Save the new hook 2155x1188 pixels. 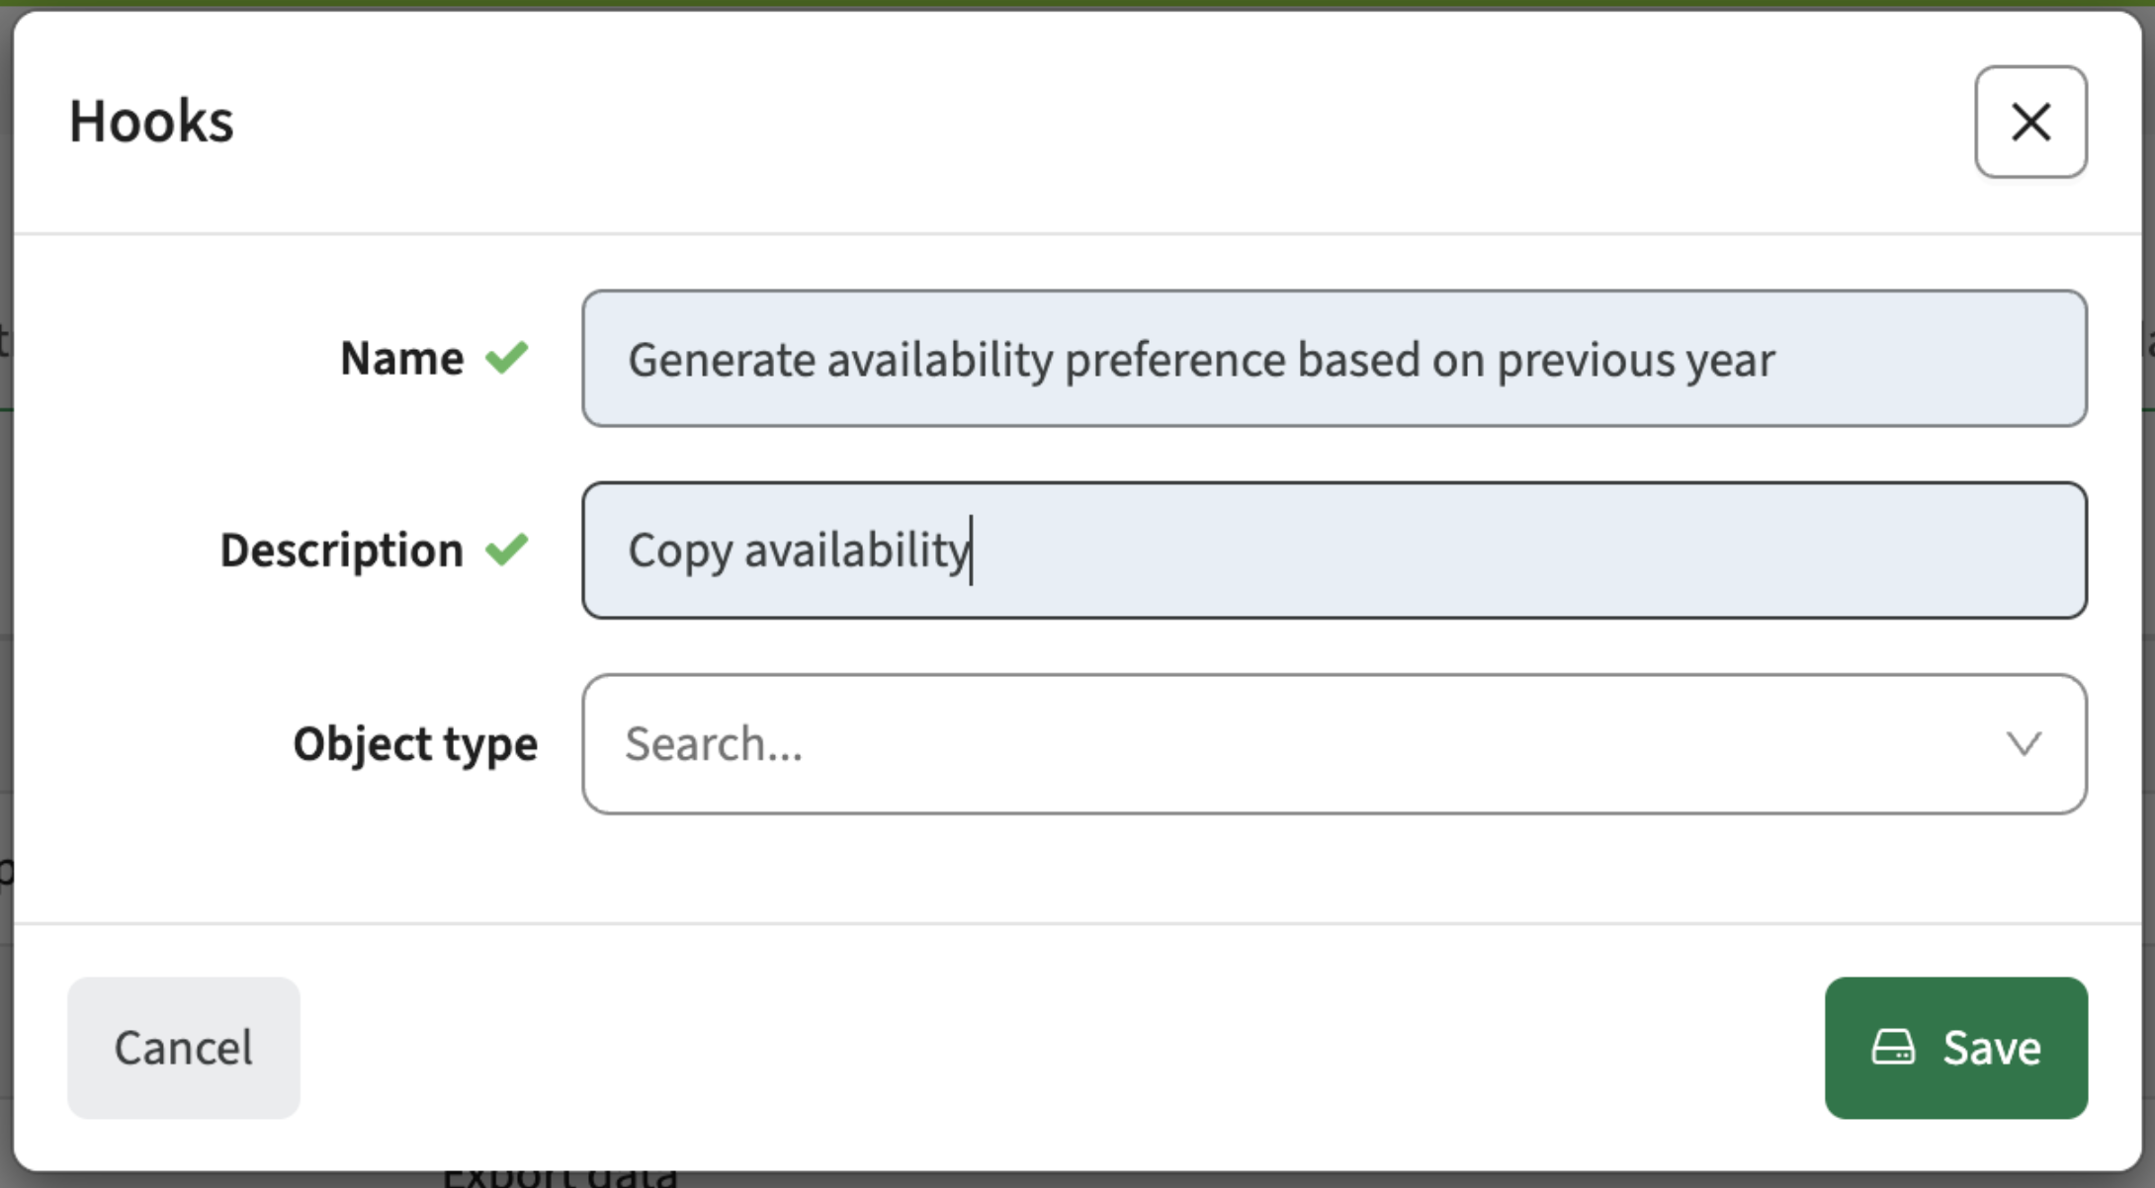pos(1956,1048)
